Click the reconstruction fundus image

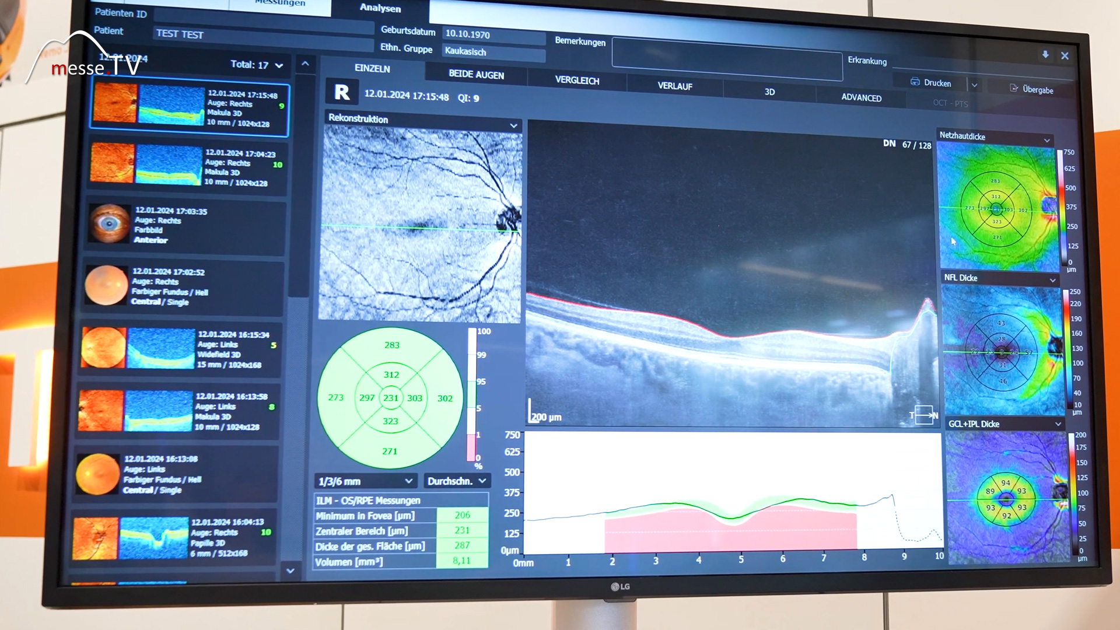click(421, 224)
